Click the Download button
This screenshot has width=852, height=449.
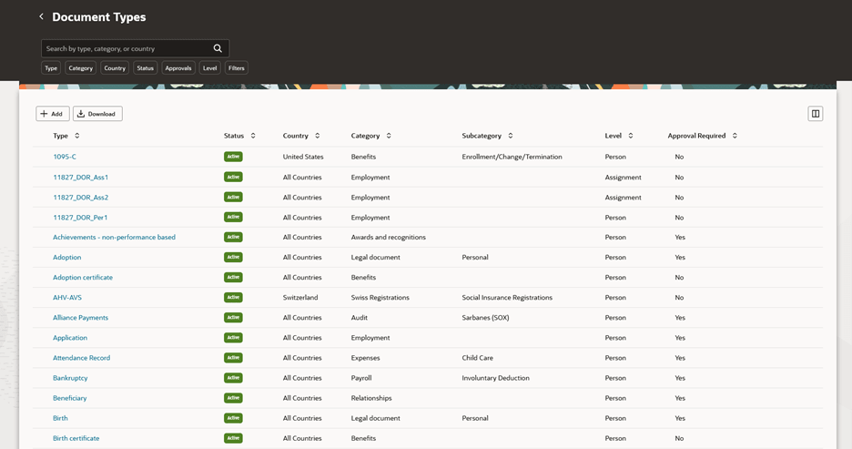pyautogui.click(x=97, y=114)
